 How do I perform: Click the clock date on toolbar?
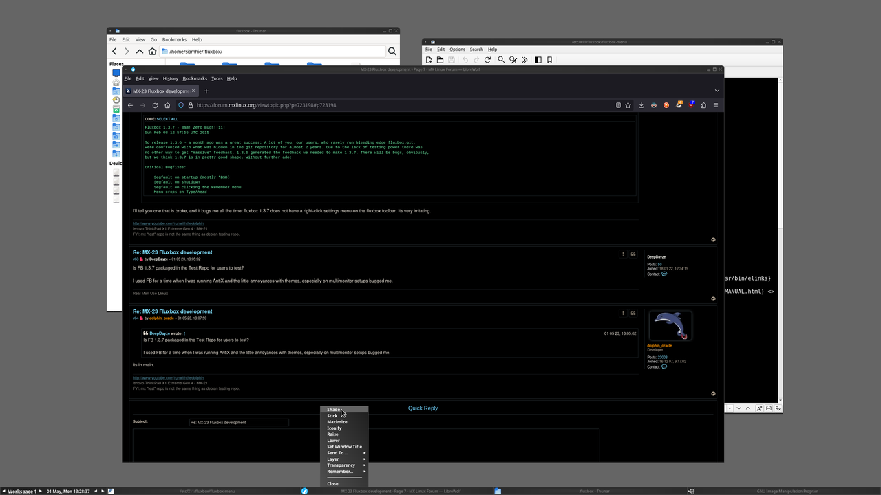click(x=68, y=492)
